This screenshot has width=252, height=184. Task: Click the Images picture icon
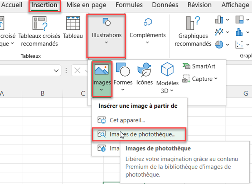[101, 69]
